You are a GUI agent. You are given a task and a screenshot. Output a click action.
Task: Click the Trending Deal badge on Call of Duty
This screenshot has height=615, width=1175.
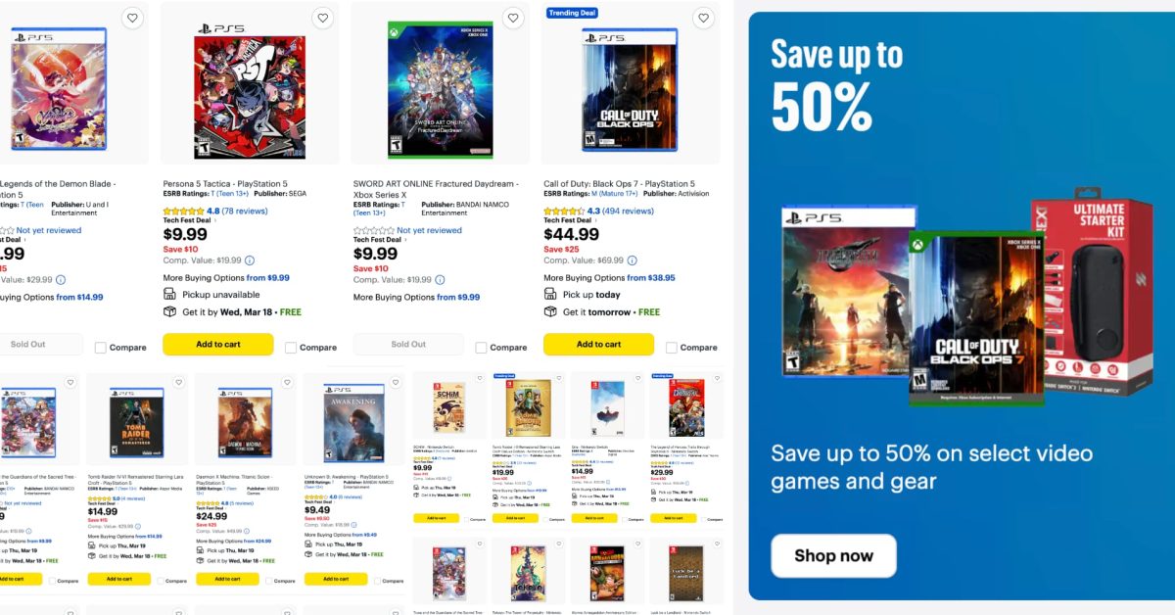pyautogui.click(x=572, y=13)
